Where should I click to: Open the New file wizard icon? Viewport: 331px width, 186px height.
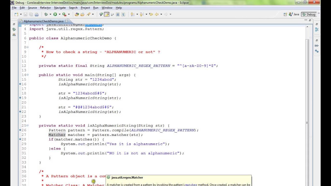(16, 14)
